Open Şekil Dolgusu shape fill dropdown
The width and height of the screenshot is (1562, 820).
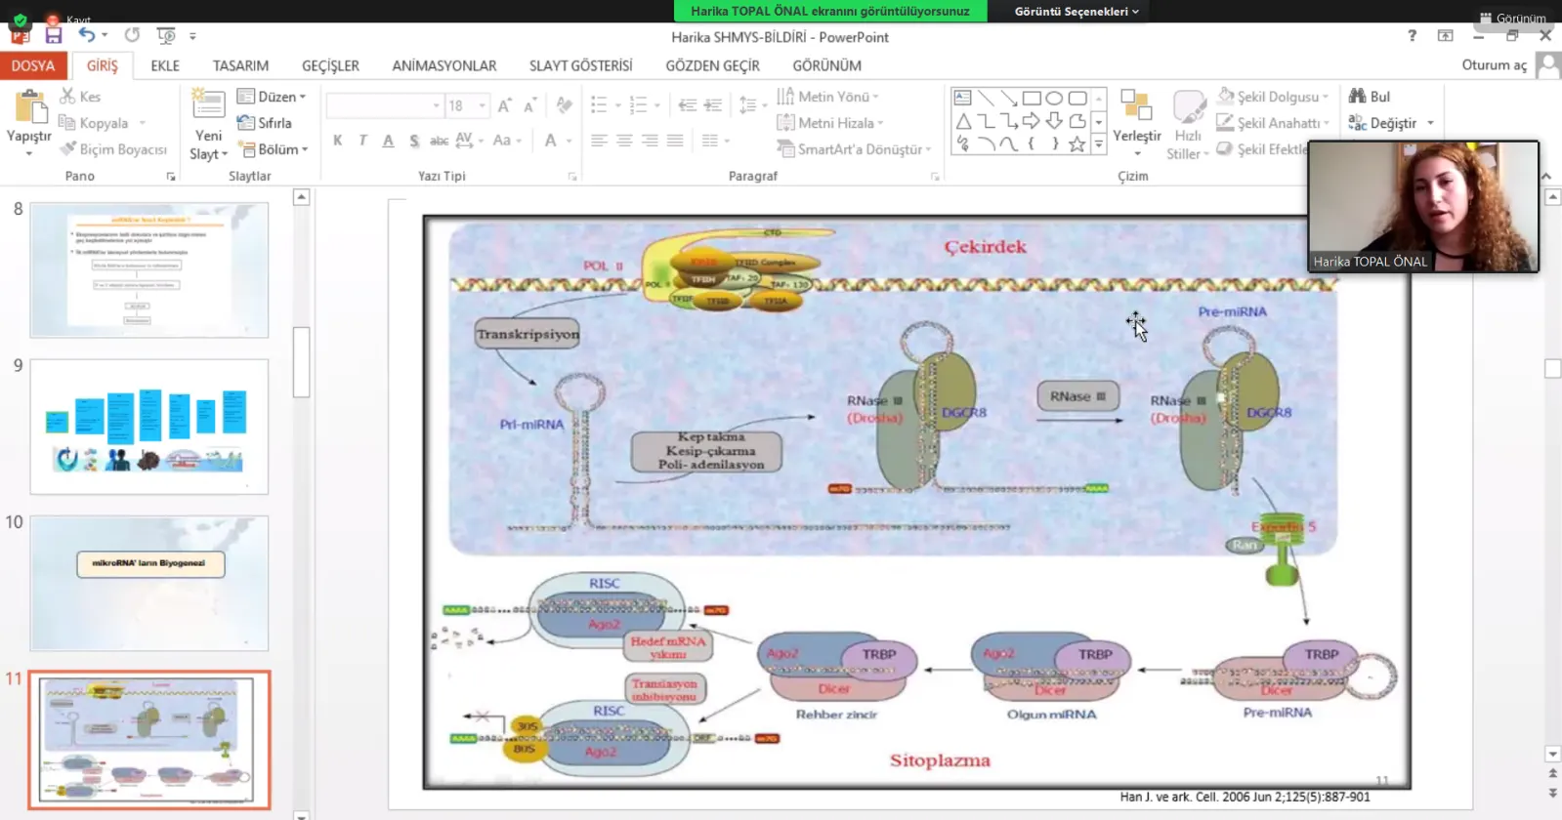(1273, 97)
